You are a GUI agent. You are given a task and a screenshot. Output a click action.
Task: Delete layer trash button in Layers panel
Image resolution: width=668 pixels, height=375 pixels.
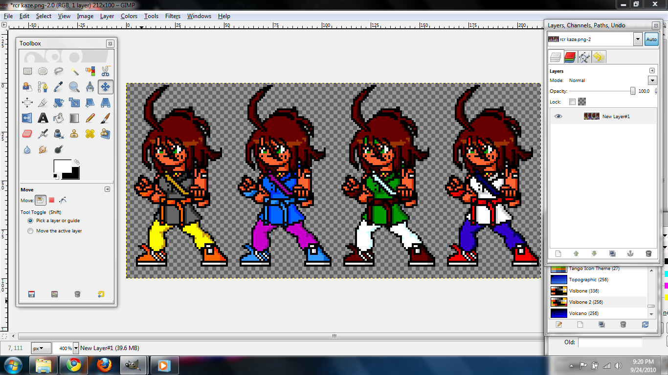(x=648, y=253)
